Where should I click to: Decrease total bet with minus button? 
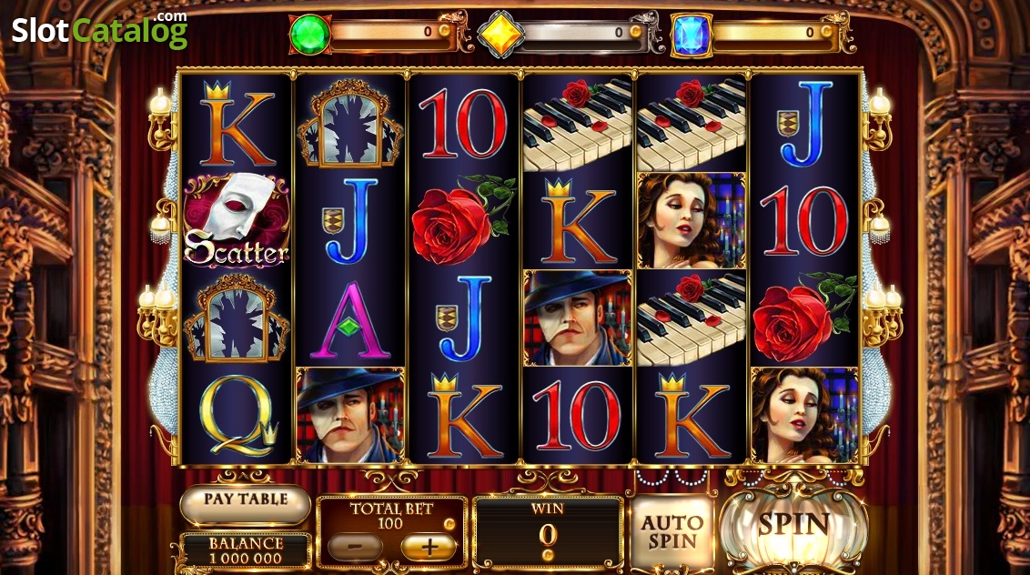[355, 547]
